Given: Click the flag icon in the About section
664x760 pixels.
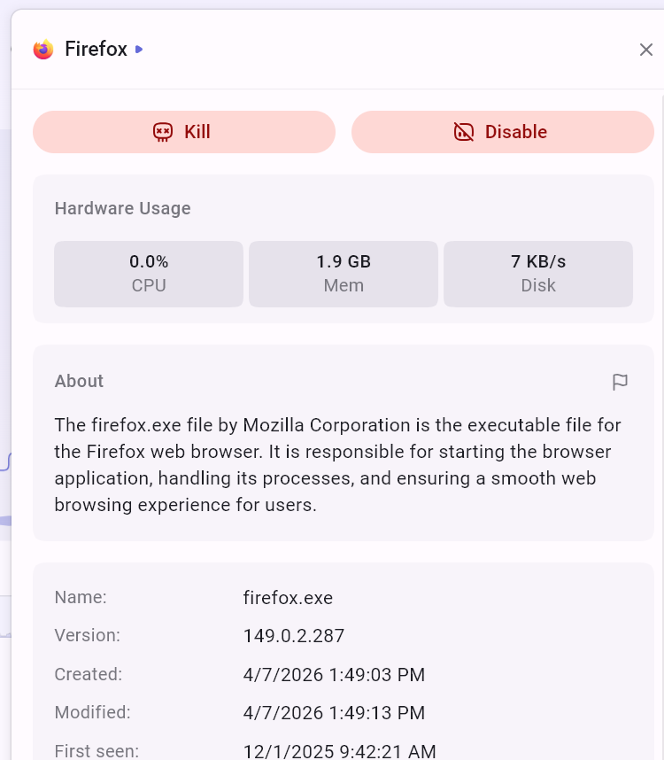Looking at the screenshot, I should pos(620,382).
